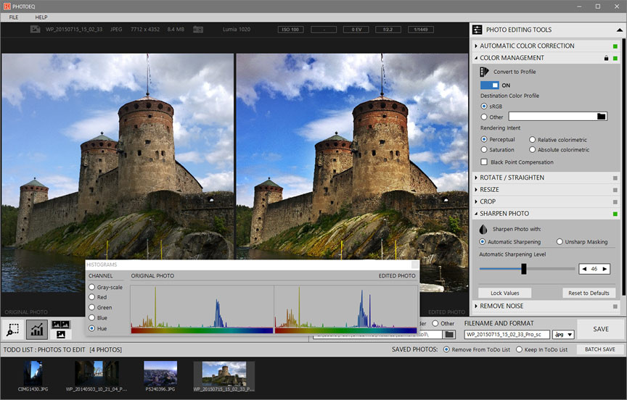Open the .jpg file format dropdown
Image resolution: width=627 pixels, height=400 pixels.
(x=563, y=335)
